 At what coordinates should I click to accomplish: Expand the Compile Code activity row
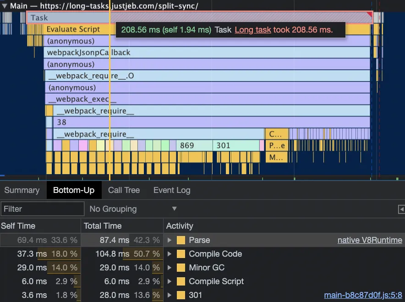tap(170, 254)
